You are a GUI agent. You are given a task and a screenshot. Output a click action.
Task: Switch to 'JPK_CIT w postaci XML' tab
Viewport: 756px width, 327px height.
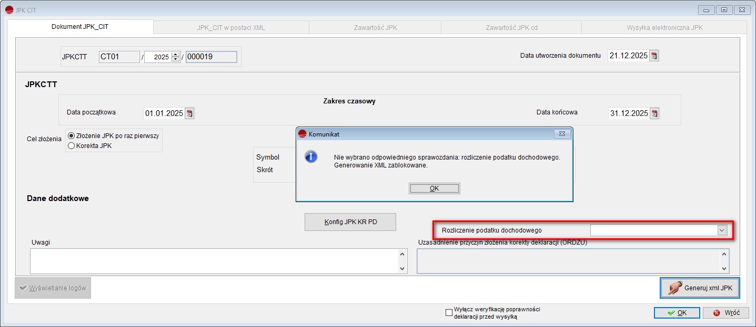coord(231,27)
